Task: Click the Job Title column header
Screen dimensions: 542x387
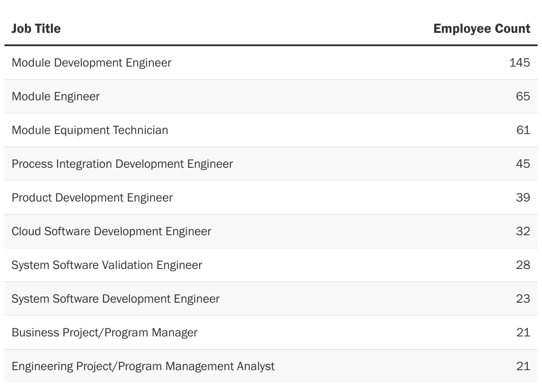Action: (36, 28)
